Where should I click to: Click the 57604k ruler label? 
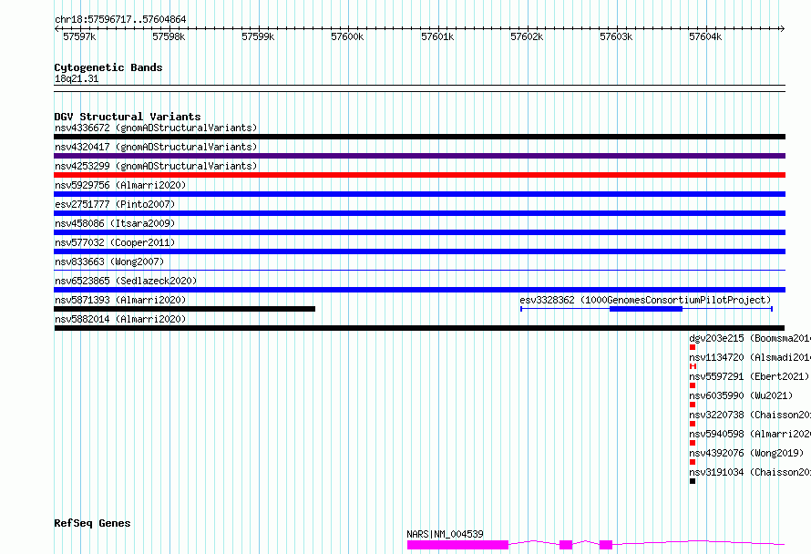coord(705,36)
